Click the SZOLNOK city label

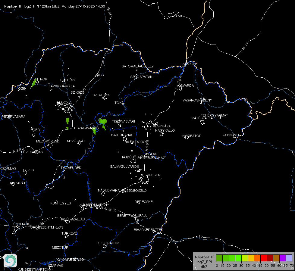21,224
